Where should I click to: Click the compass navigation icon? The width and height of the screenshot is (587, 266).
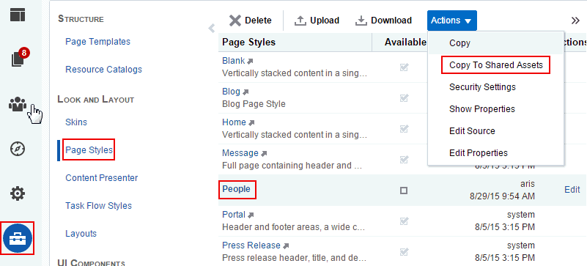click(17, 149)
